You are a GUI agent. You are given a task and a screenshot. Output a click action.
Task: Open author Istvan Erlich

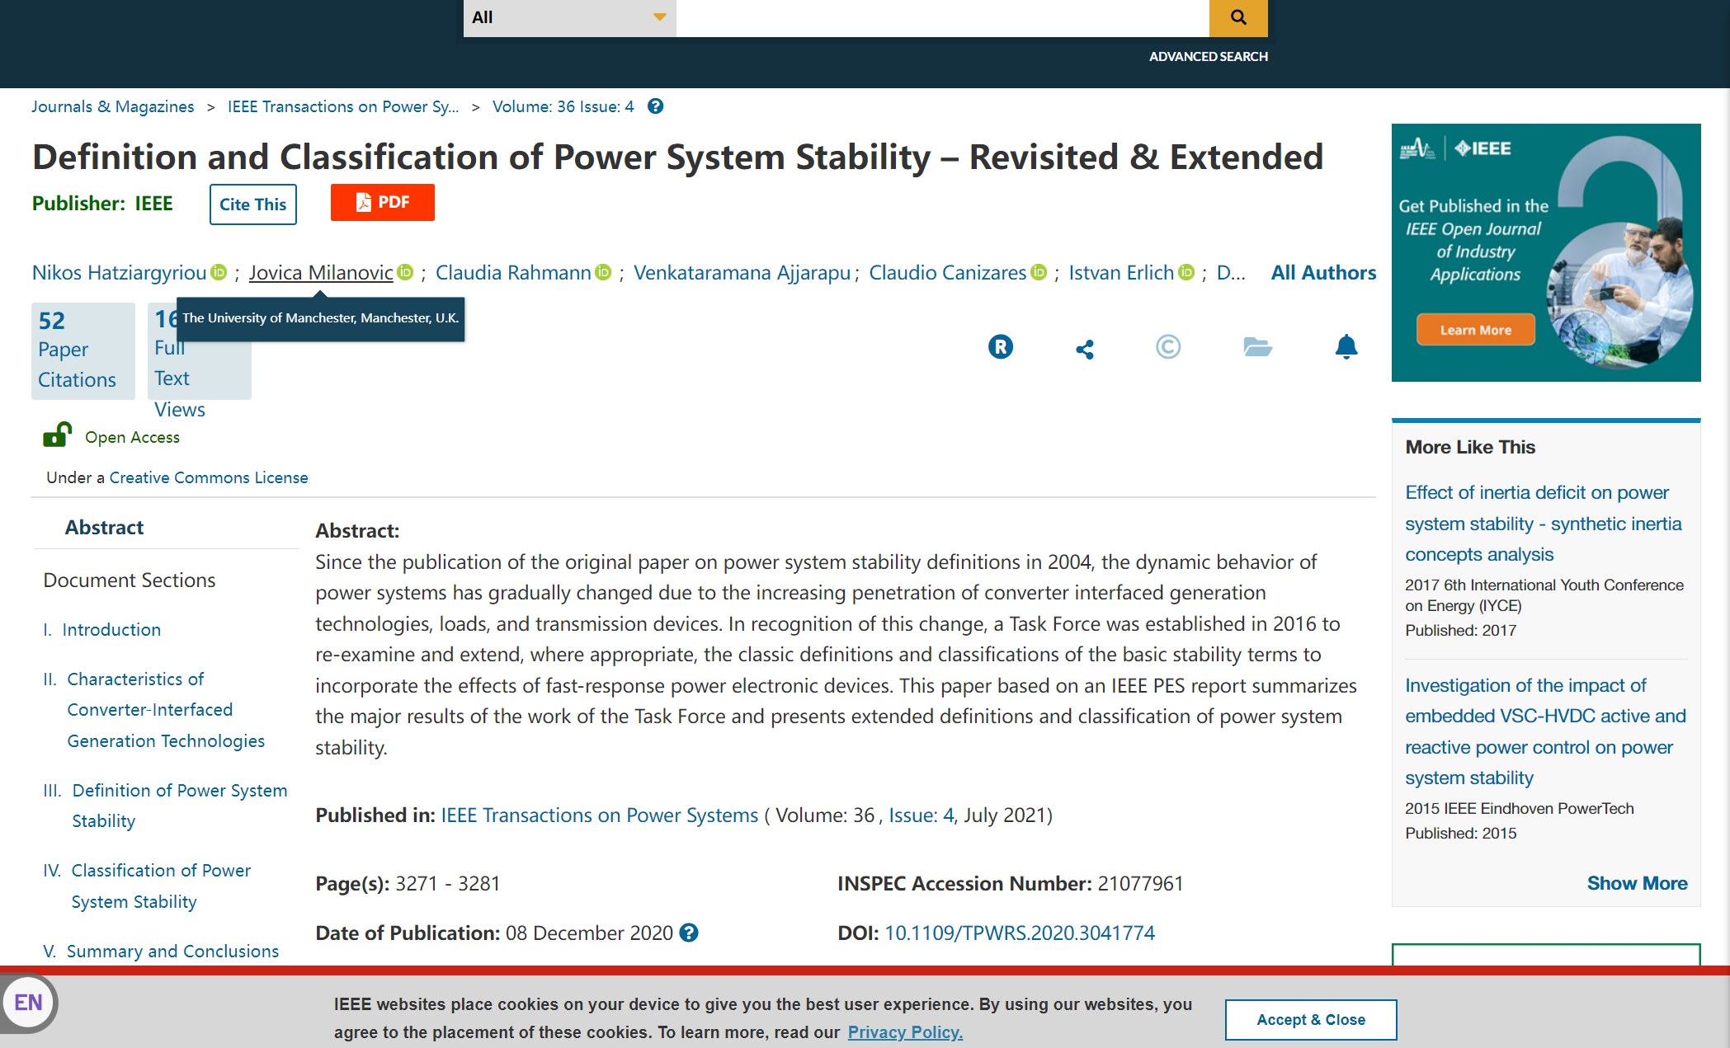tap(1121, 272)
